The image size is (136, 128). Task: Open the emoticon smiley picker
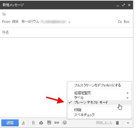tap(65, 123)
